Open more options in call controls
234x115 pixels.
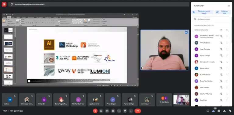(x=131, y=111)
